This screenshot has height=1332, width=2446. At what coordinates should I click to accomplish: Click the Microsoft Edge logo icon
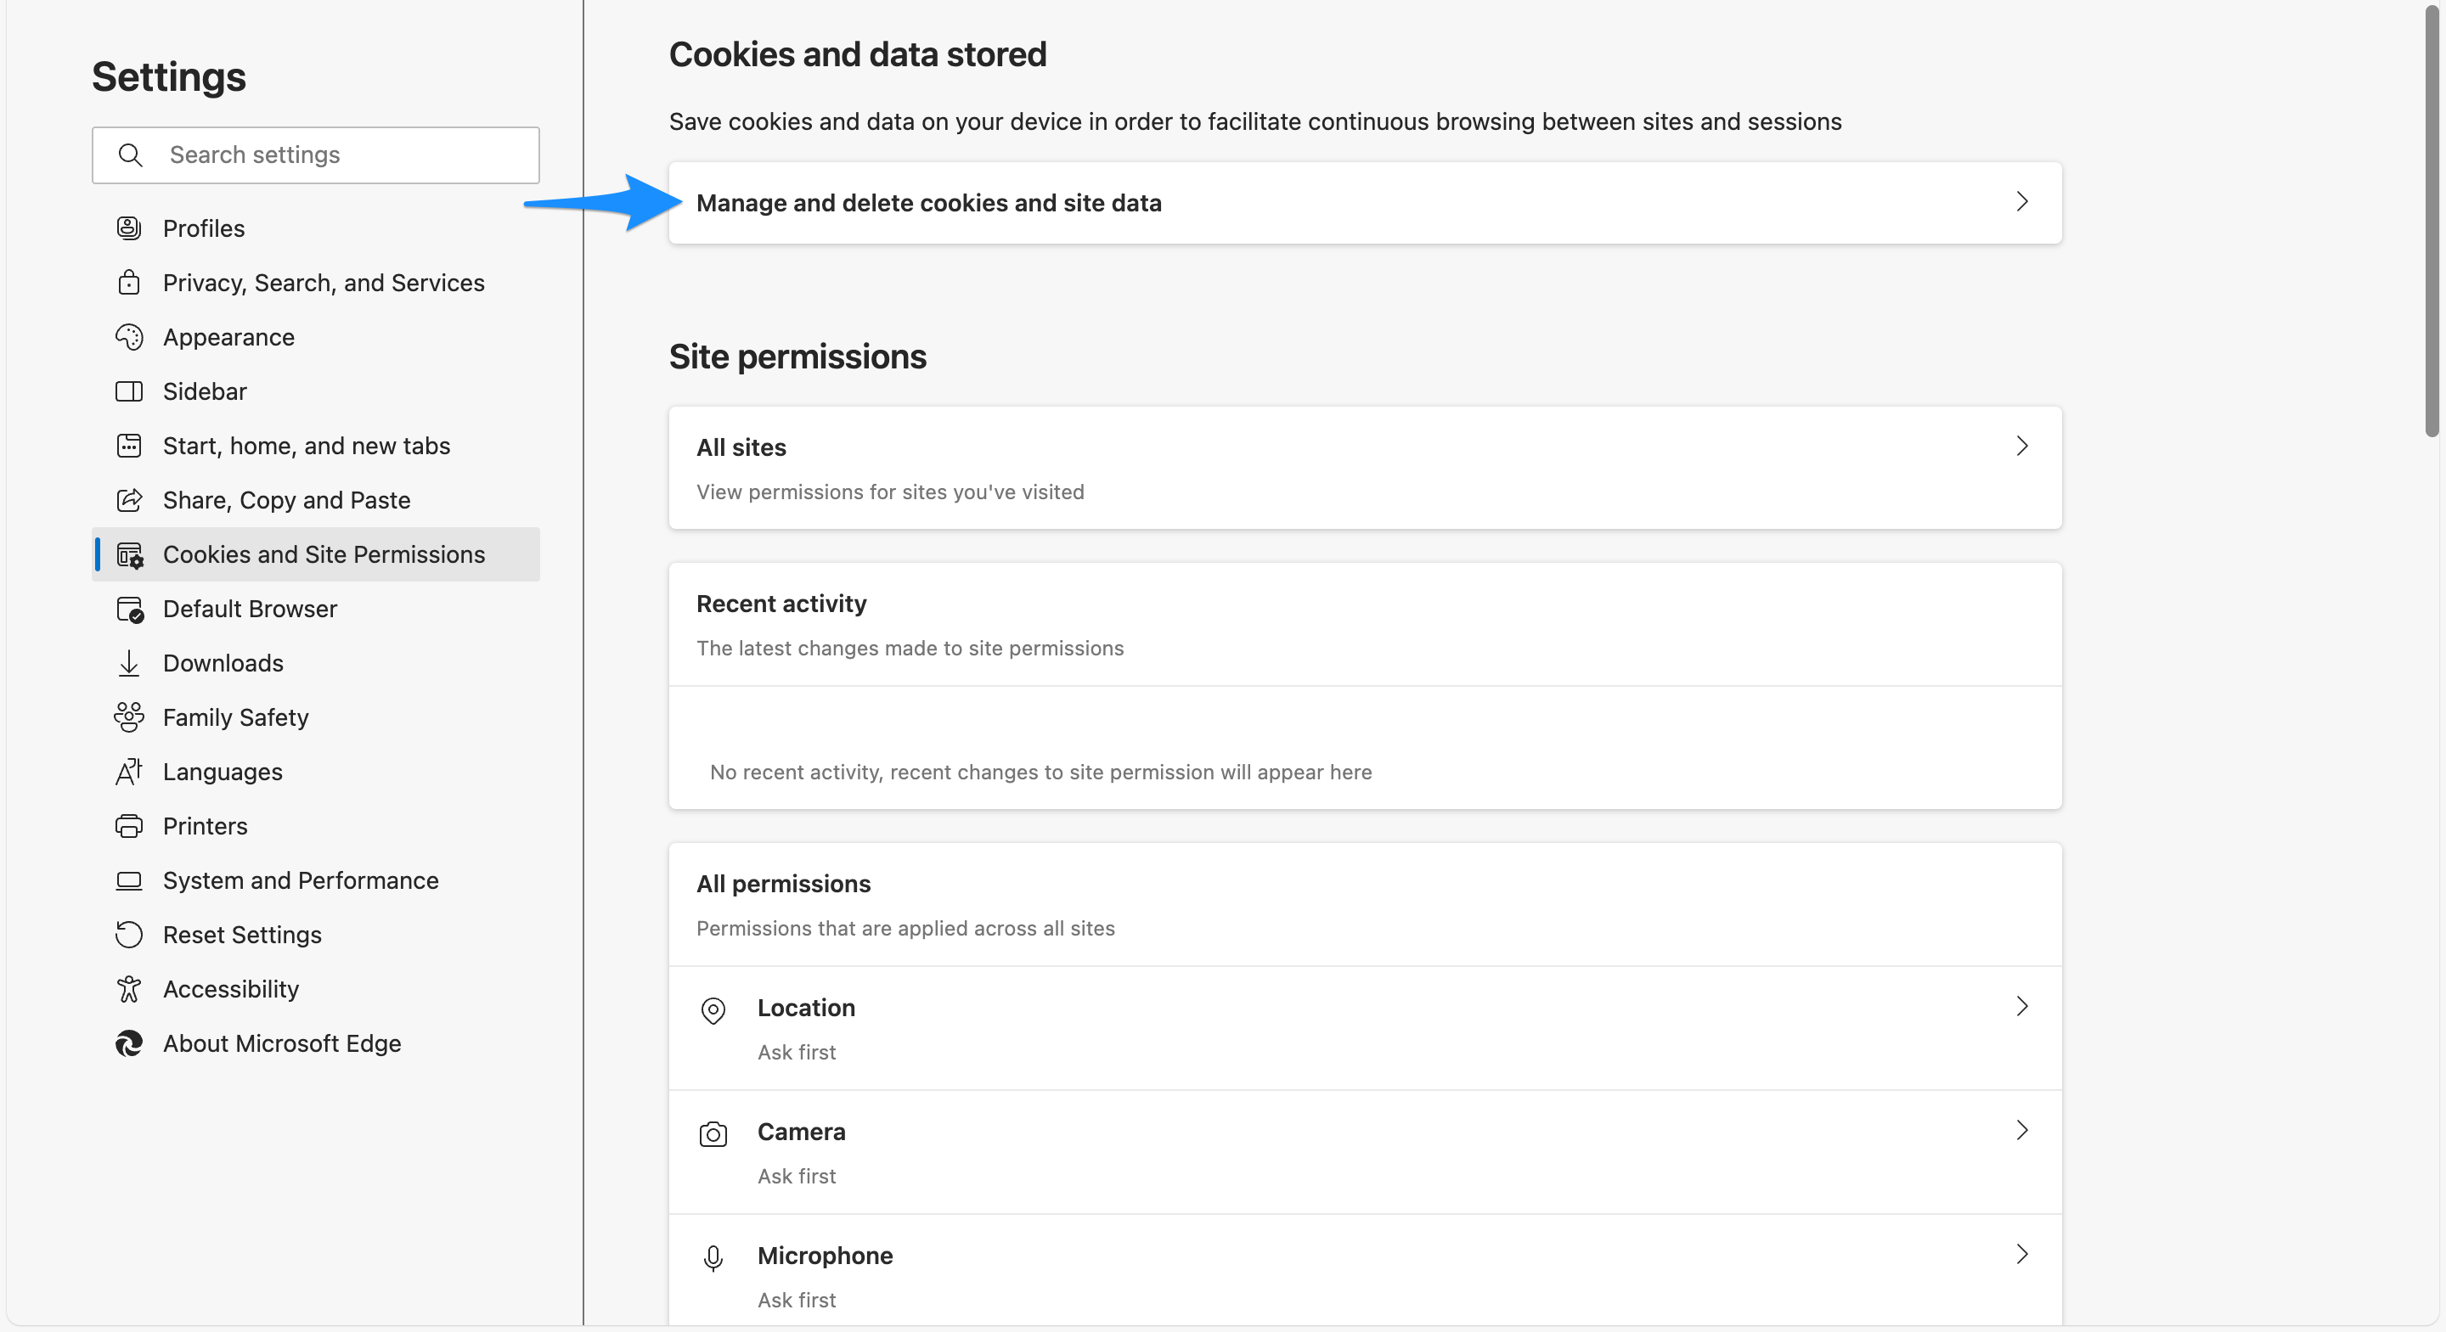pos(130,1043)
